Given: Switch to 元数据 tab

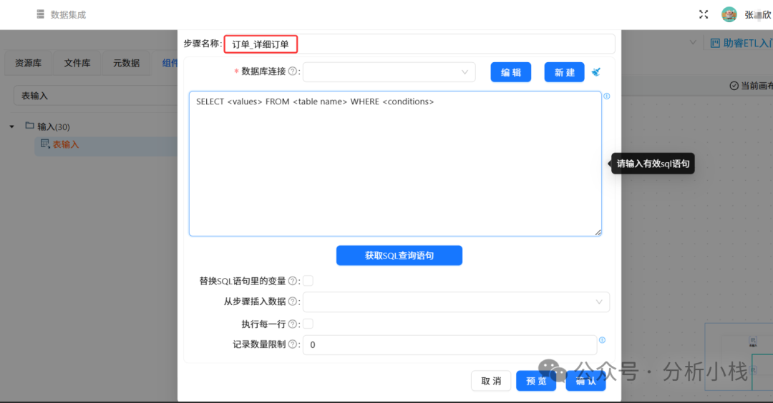Looking at the screenshot, I should (126, 63).
